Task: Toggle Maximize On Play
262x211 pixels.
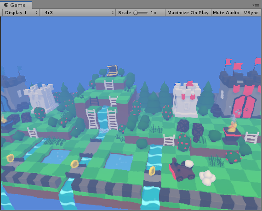Action: point(188,13)
